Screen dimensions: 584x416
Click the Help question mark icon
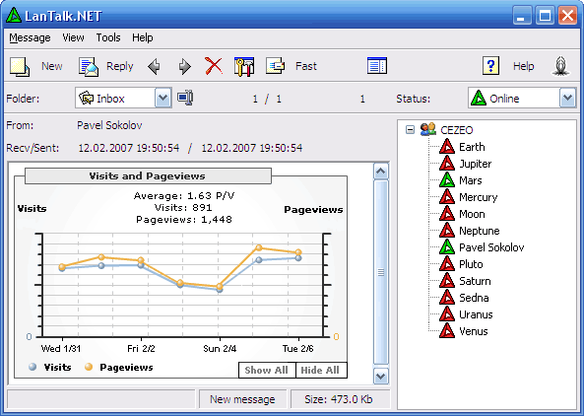[490, 66]
